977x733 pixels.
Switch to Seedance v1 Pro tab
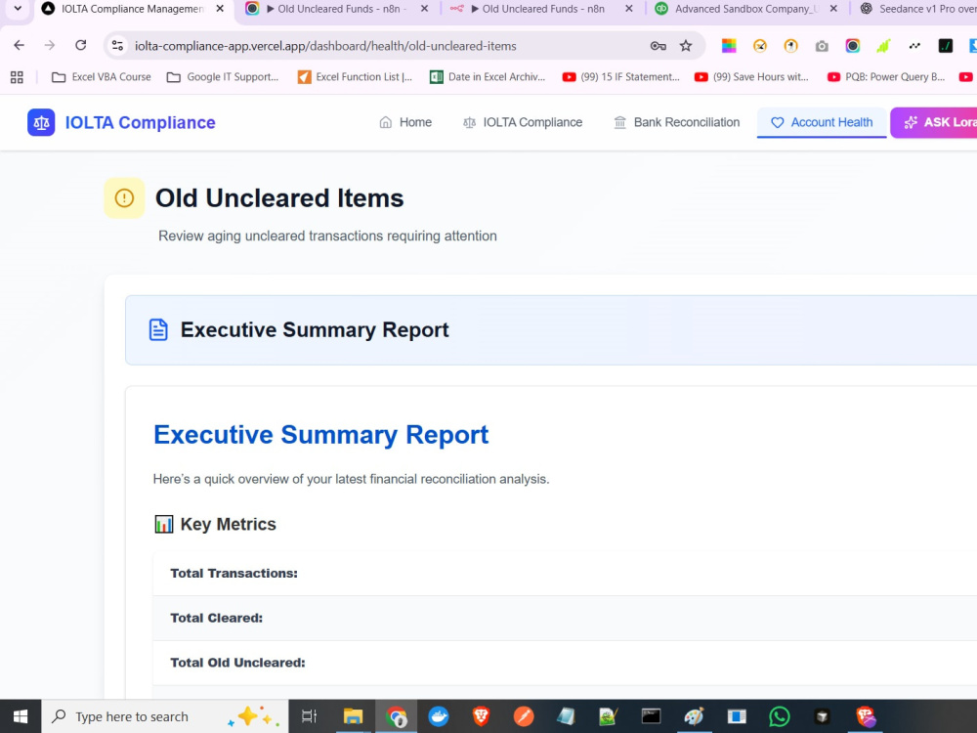pos(917,9)
